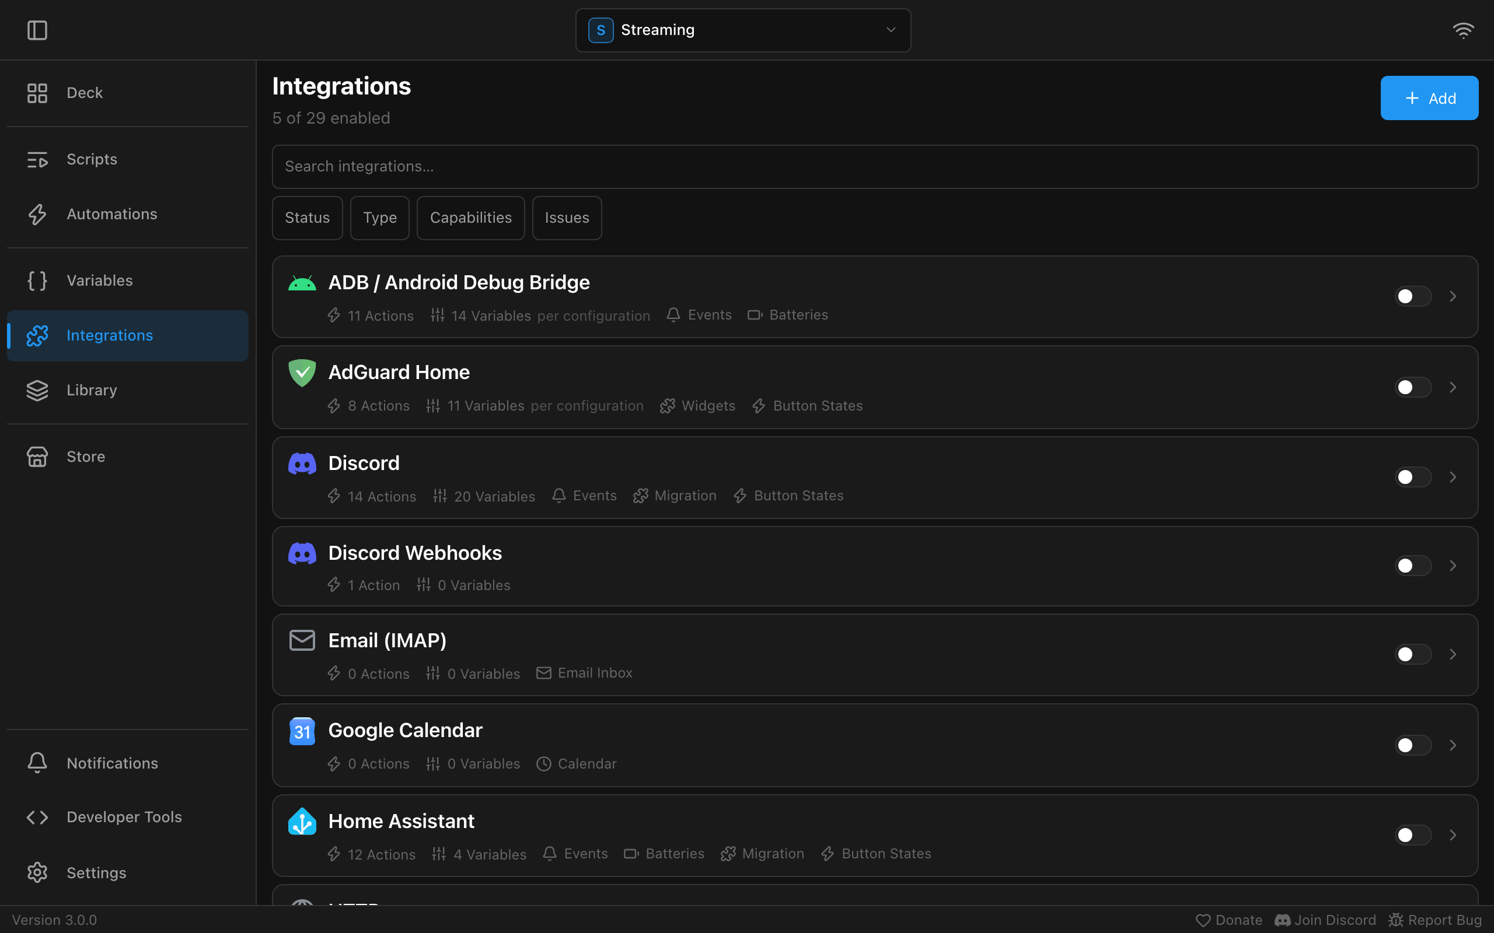This screenshot has height=933, width=1494.
Task: Click the Notifications bell icon
Action: coord(37,763)
